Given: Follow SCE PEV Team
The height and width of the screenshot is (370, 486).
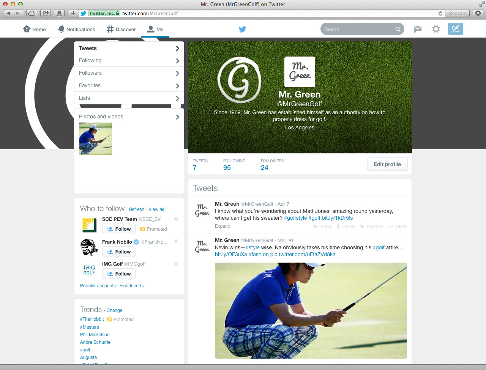Looking at the screenshot, I should (119, 229).
